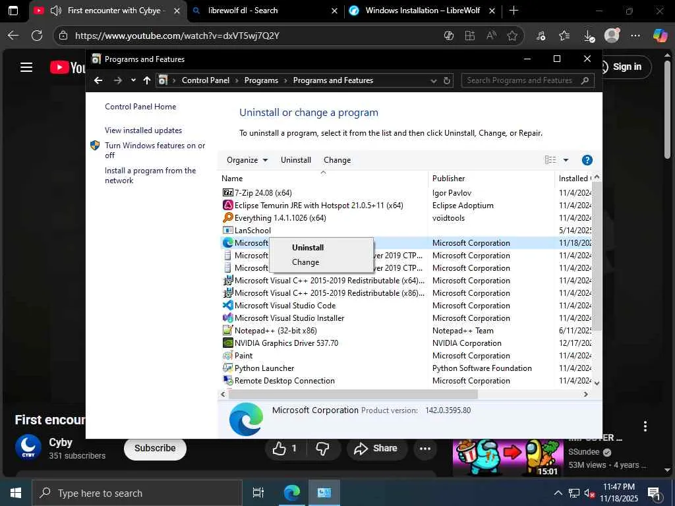Open recent locations dropdown next to forward arrow
This screenshot has width=675, height=506.
tap(133, 80)
